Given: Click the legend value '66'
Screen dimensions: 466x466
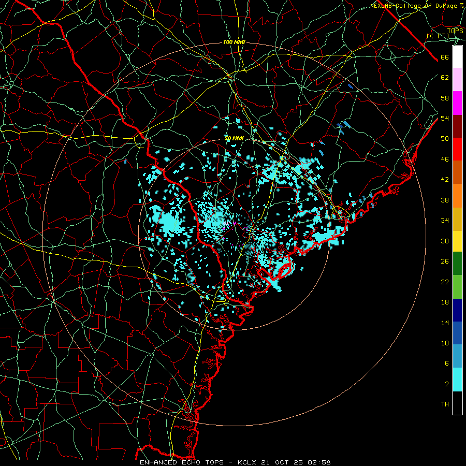Looking at the screenshot, I should [445, 57].
